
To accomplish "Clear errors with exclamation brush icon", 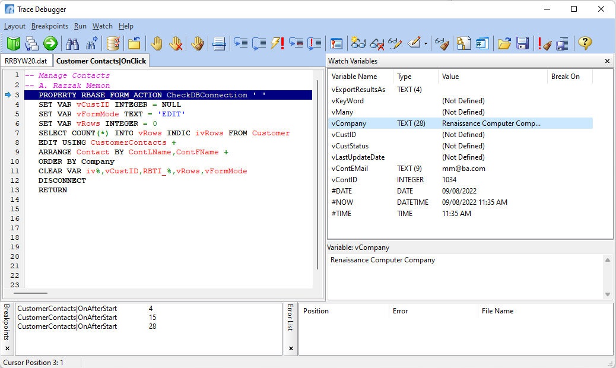I will pos(545,43).
